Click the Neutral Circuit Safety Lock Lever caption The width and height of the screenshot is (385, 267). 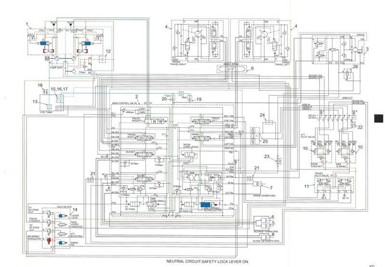pyautogui.click(x=207, y=262)
